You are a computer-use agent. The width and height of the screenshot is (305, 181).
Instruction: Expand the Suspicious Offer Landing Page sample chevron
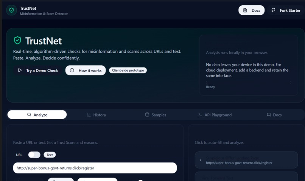200,160
